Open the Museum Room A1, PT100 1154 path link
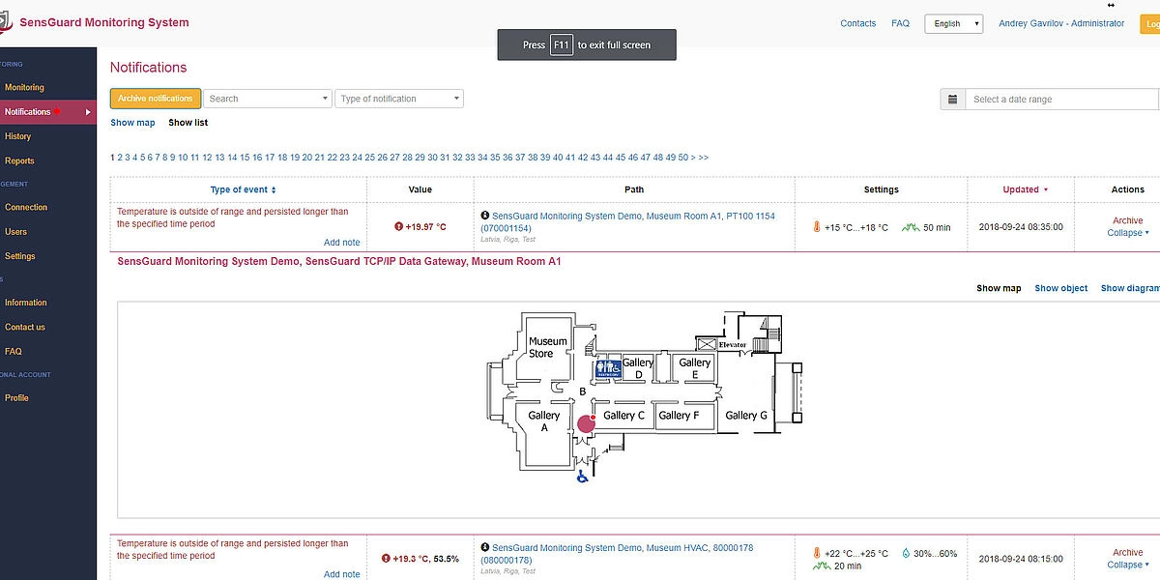 pos(627,221)
